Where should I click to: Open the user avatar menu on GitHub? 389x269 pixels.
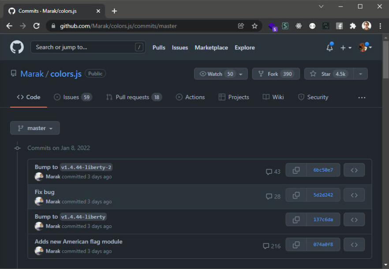click(365, 47)
